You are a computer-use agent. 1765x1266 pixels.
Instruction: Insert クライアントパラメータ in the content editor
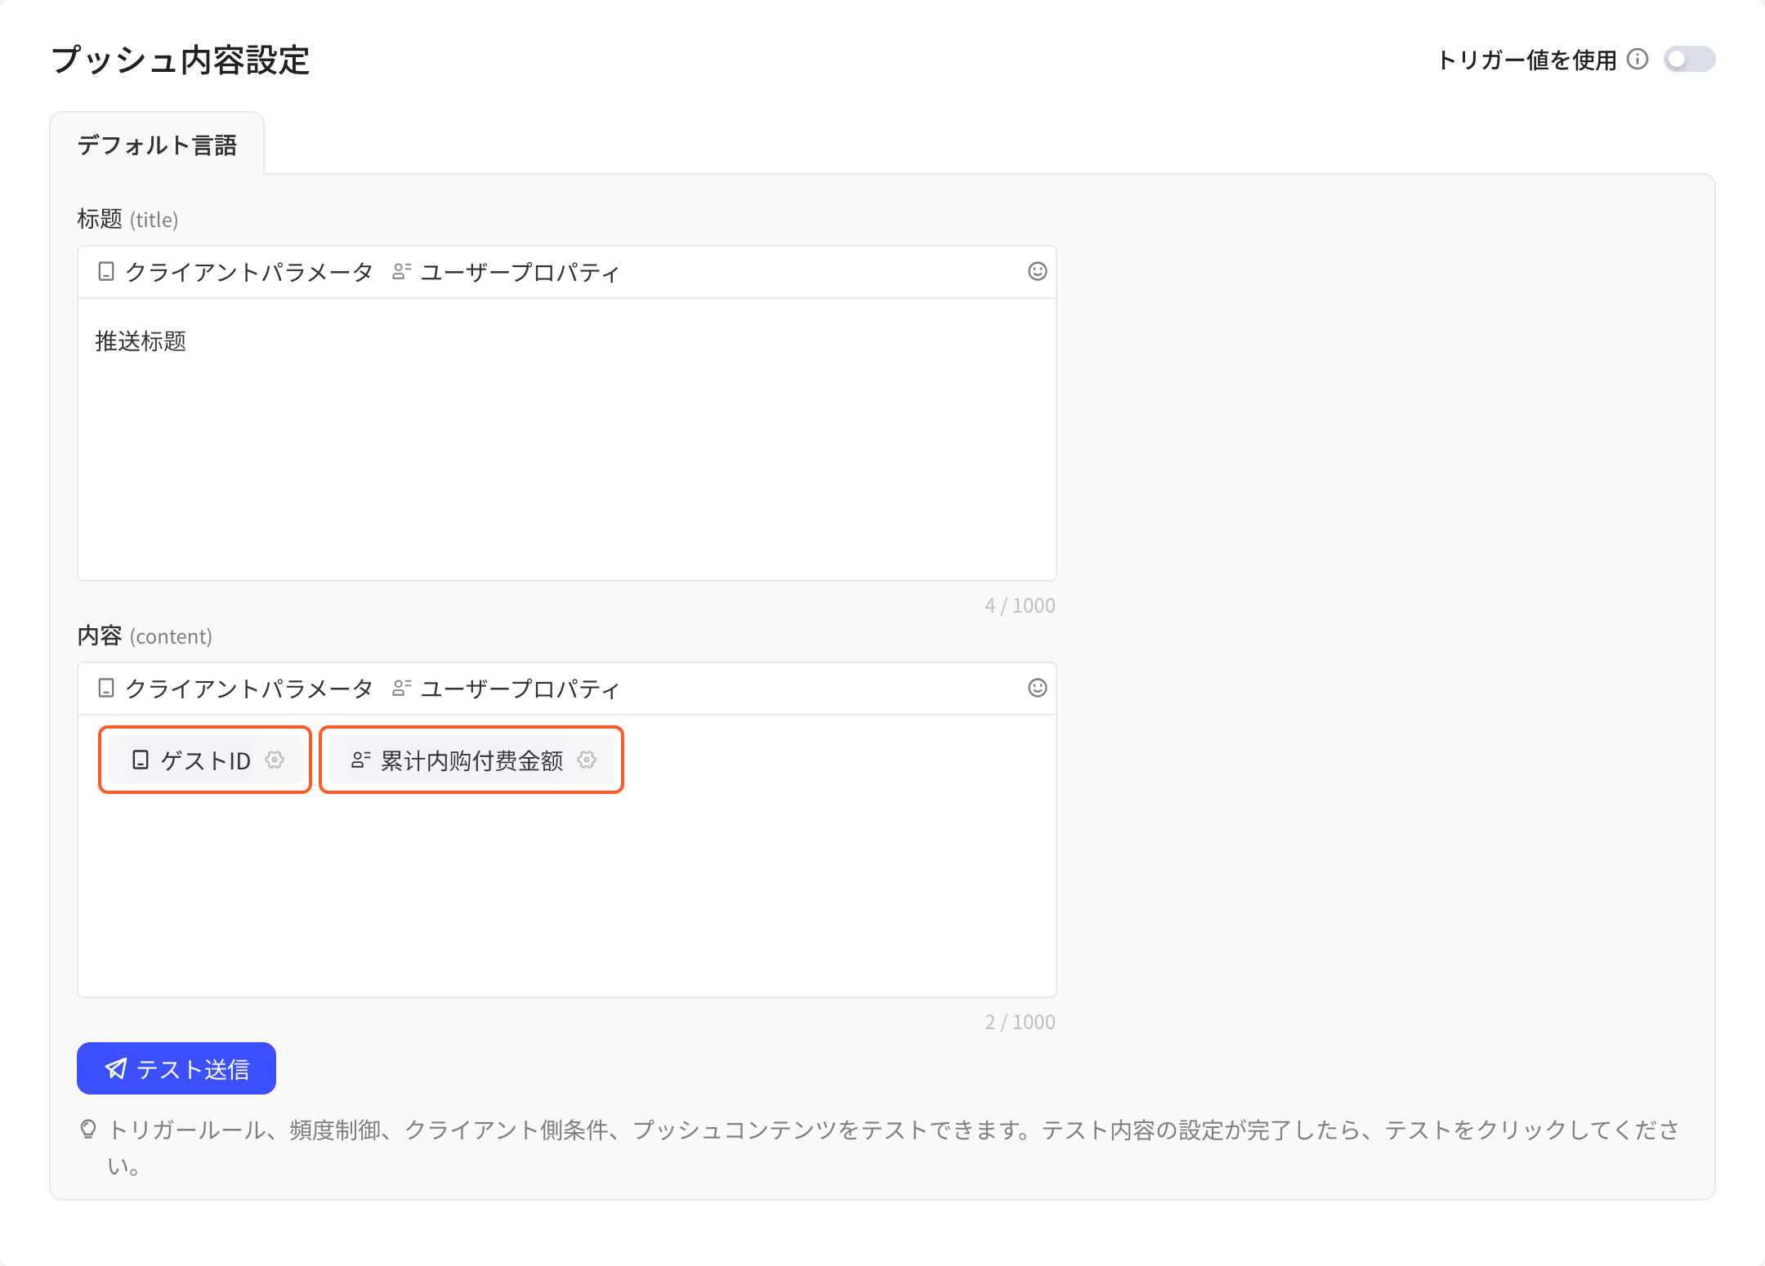[x=235, y=689]
